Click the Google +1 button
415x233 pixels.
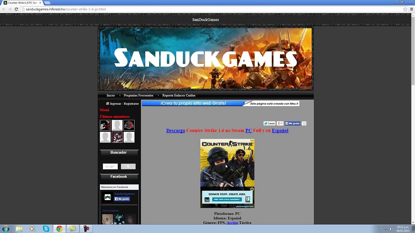pos(280,123)
